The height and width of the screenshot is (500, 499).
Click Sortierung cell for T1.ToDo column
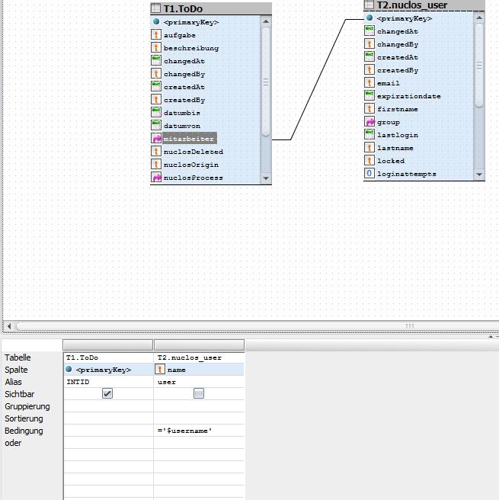click(108, 418)
